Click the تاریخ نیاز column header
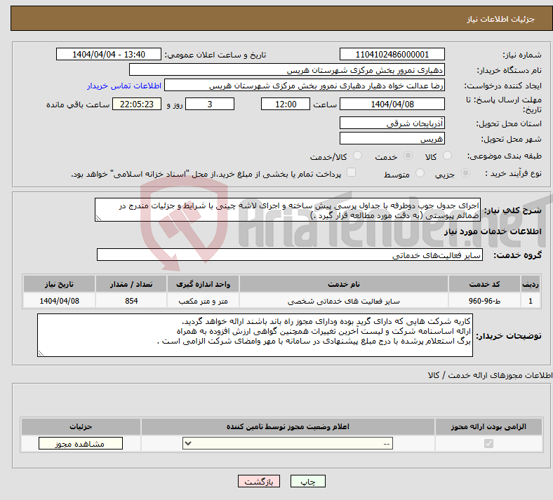The width and height of the screenshot is (553, 500). pos(59,284)
